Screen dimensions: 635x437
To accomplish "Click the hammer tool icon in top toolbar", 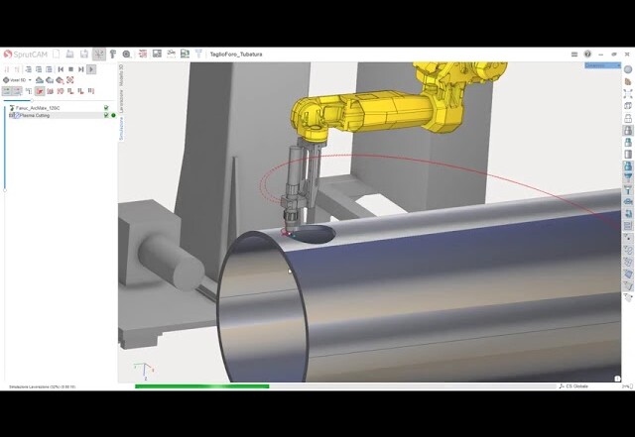I will click(x=112, y=54).
